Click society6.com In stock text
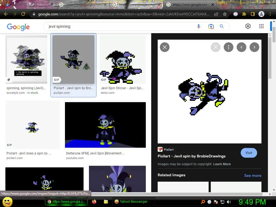 [x=22, y=93]
